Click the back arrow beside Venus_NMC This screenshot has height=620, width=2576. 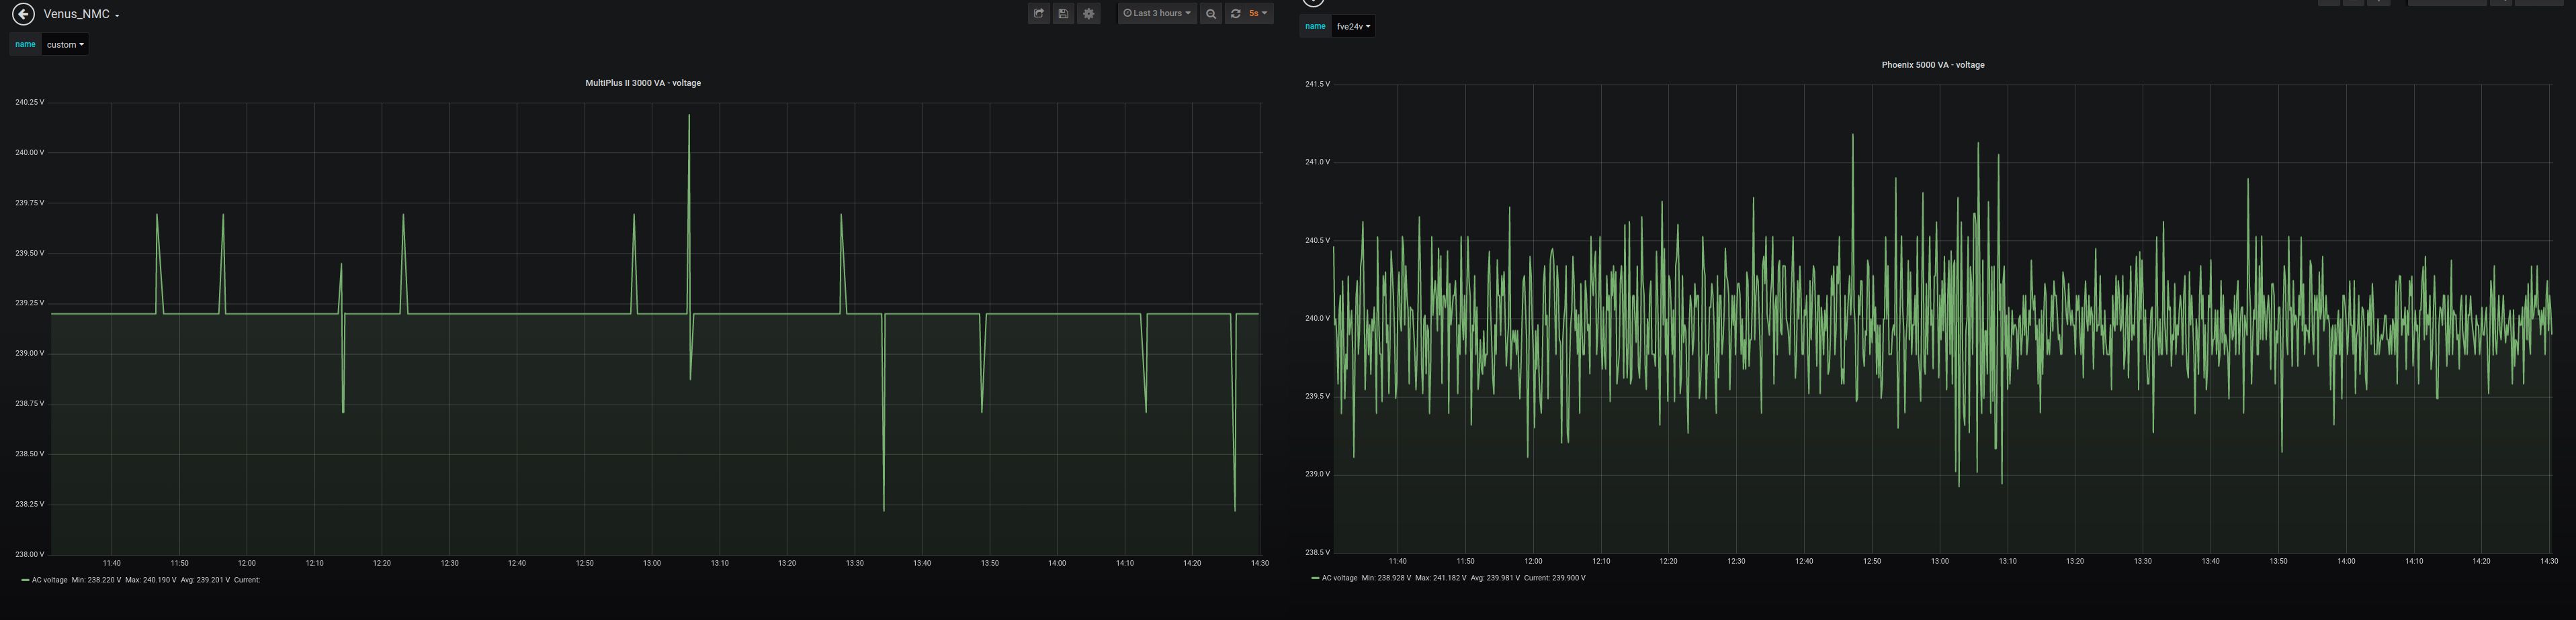pos(23,14)
